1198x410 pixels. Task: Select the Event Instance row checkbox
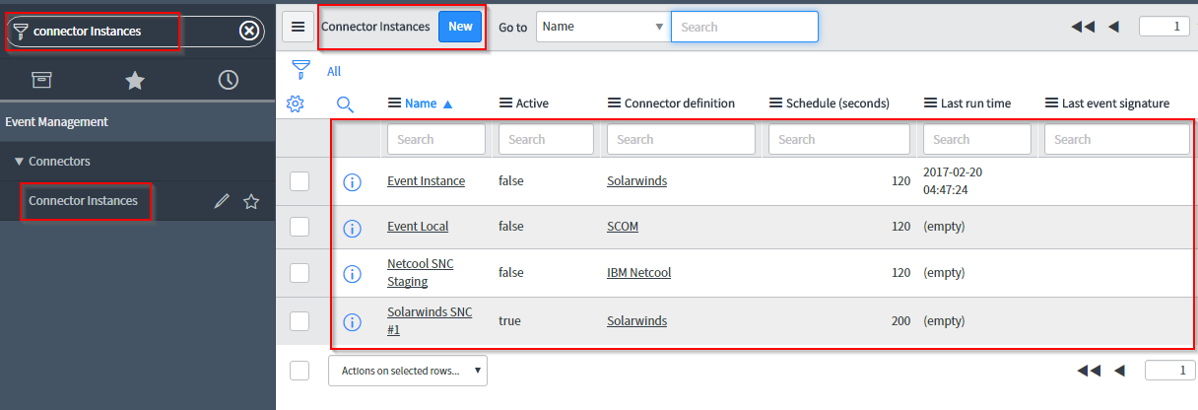click(299, 181)
